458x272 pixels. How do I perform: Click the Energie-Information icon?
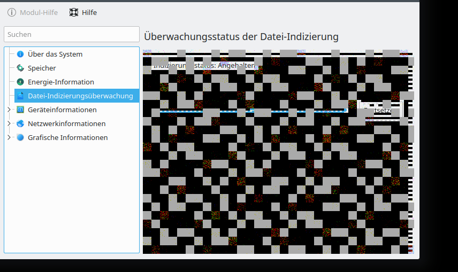[x=20, y=82]
